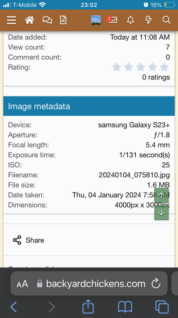
Task: Tap the backyardchickens.com address field
Action: point(89,284)
